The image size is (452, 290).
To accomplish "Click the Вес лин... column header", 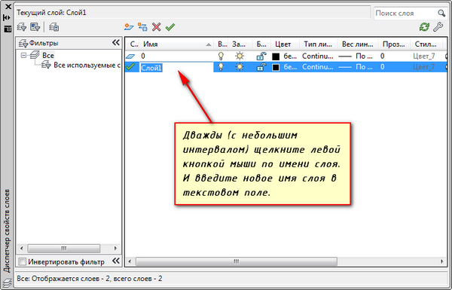I will pyautogui.click(x=358, y=44).
